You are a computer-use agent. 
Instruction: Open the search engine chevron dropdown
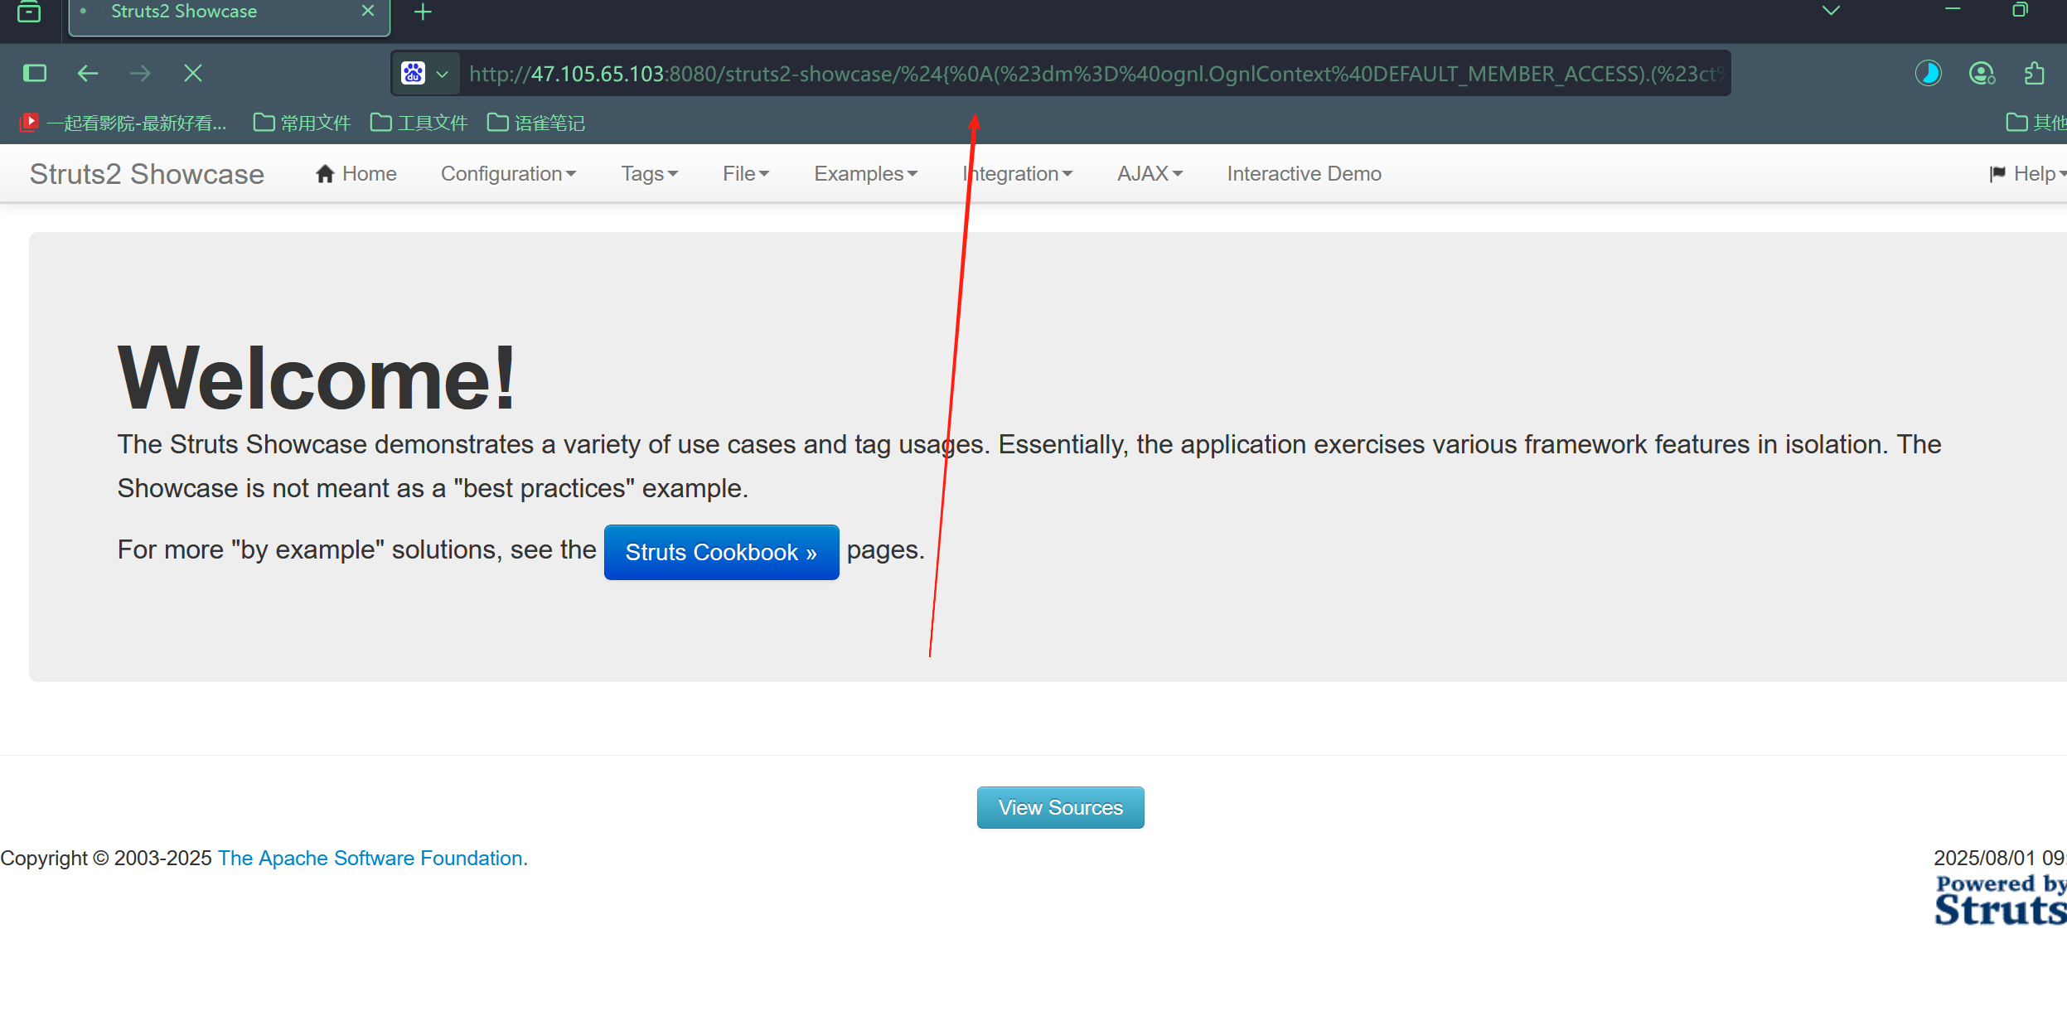pyautogui.click(x=443, y=74)
